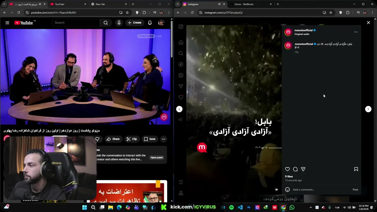Viewport: 377px width, 212px height.
Task: Click the YouTube search magnifier button
Action: 106,23
